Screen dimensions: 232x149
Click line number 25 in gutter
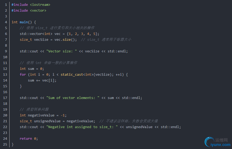(5, 145)
